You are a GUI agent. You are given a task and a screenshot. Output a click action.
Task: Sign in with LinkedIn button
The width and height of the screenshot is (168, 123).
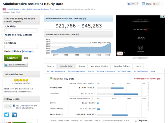[16, 65]
